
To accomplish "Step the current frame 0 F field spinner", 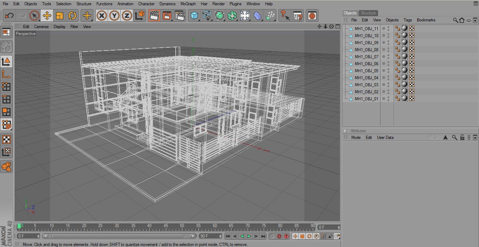I will point(339,227).
